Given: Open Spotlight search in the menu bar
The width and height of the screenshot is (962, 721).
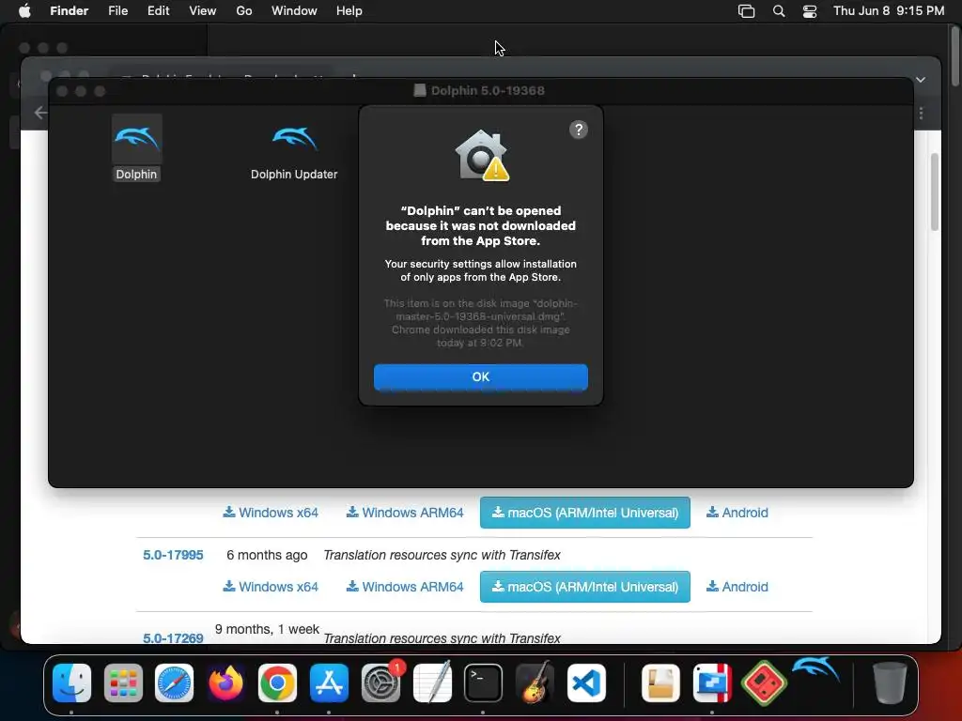Looking at the screenshot, I should (x=779, y=11).
